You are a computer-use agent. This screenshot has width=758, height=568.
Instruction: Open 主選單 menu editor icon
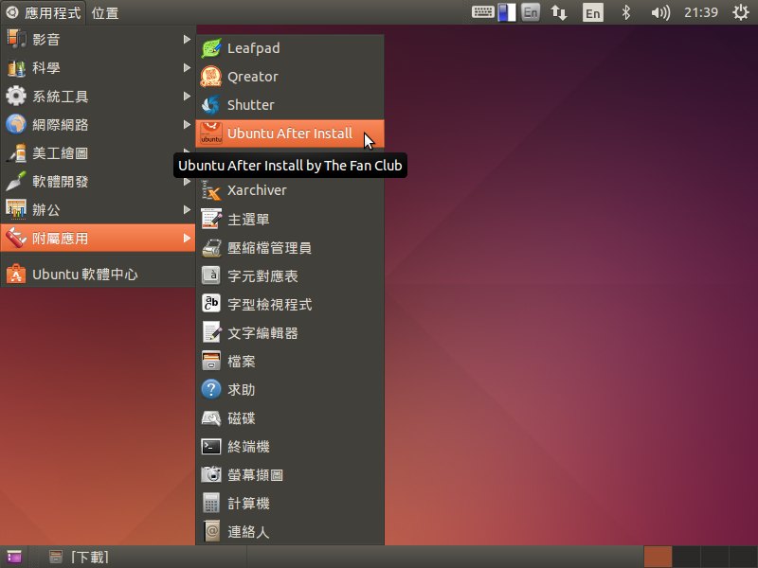pos(211,219)
